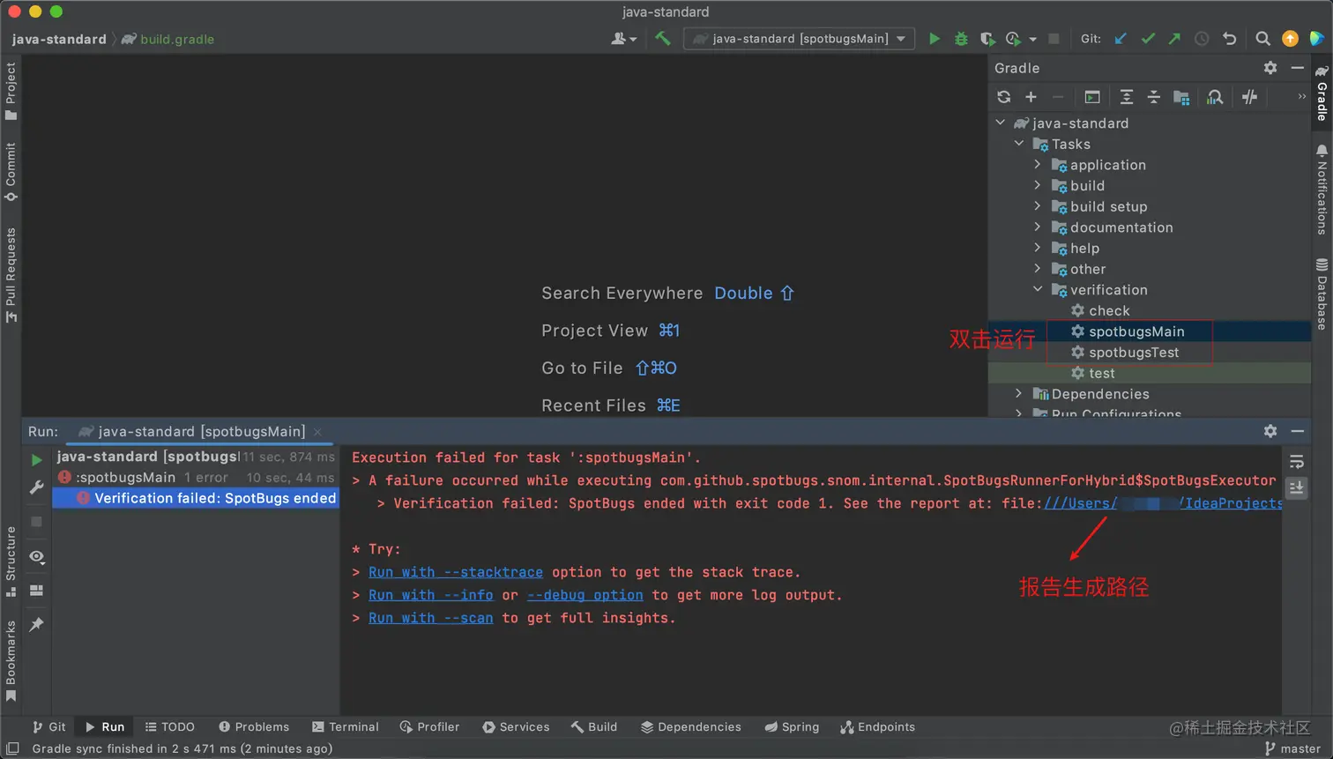This screenshot has width=1333, height=759.
Task: Open the Terminal tool window tab
Action: coord(345,726)
